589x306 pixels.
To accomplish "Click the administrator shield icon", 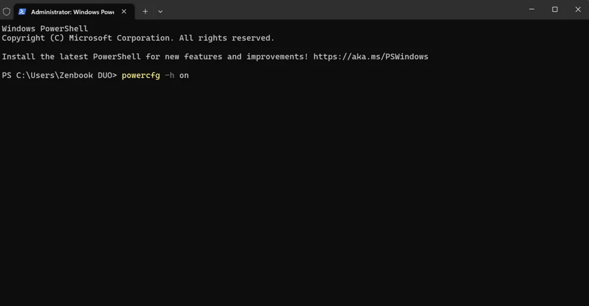I will (x=6, y=12).
